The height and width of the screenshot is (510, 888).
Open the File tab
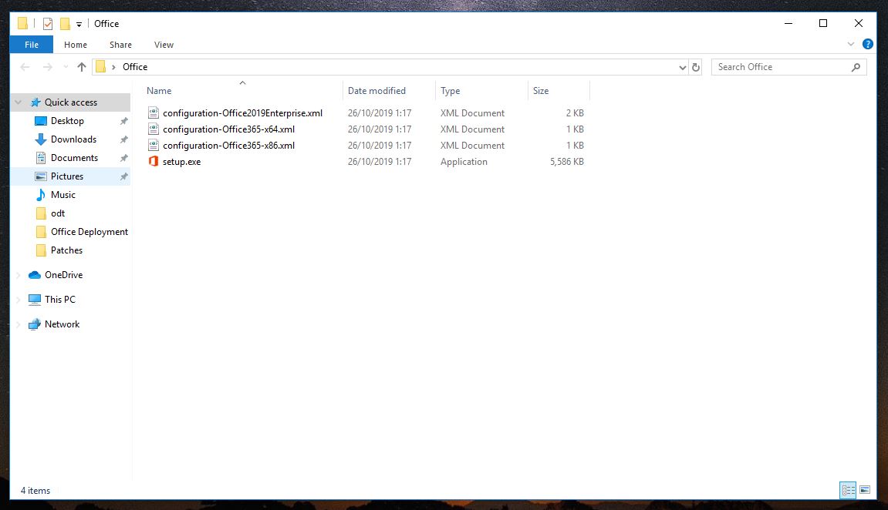(x=32, y=45)
